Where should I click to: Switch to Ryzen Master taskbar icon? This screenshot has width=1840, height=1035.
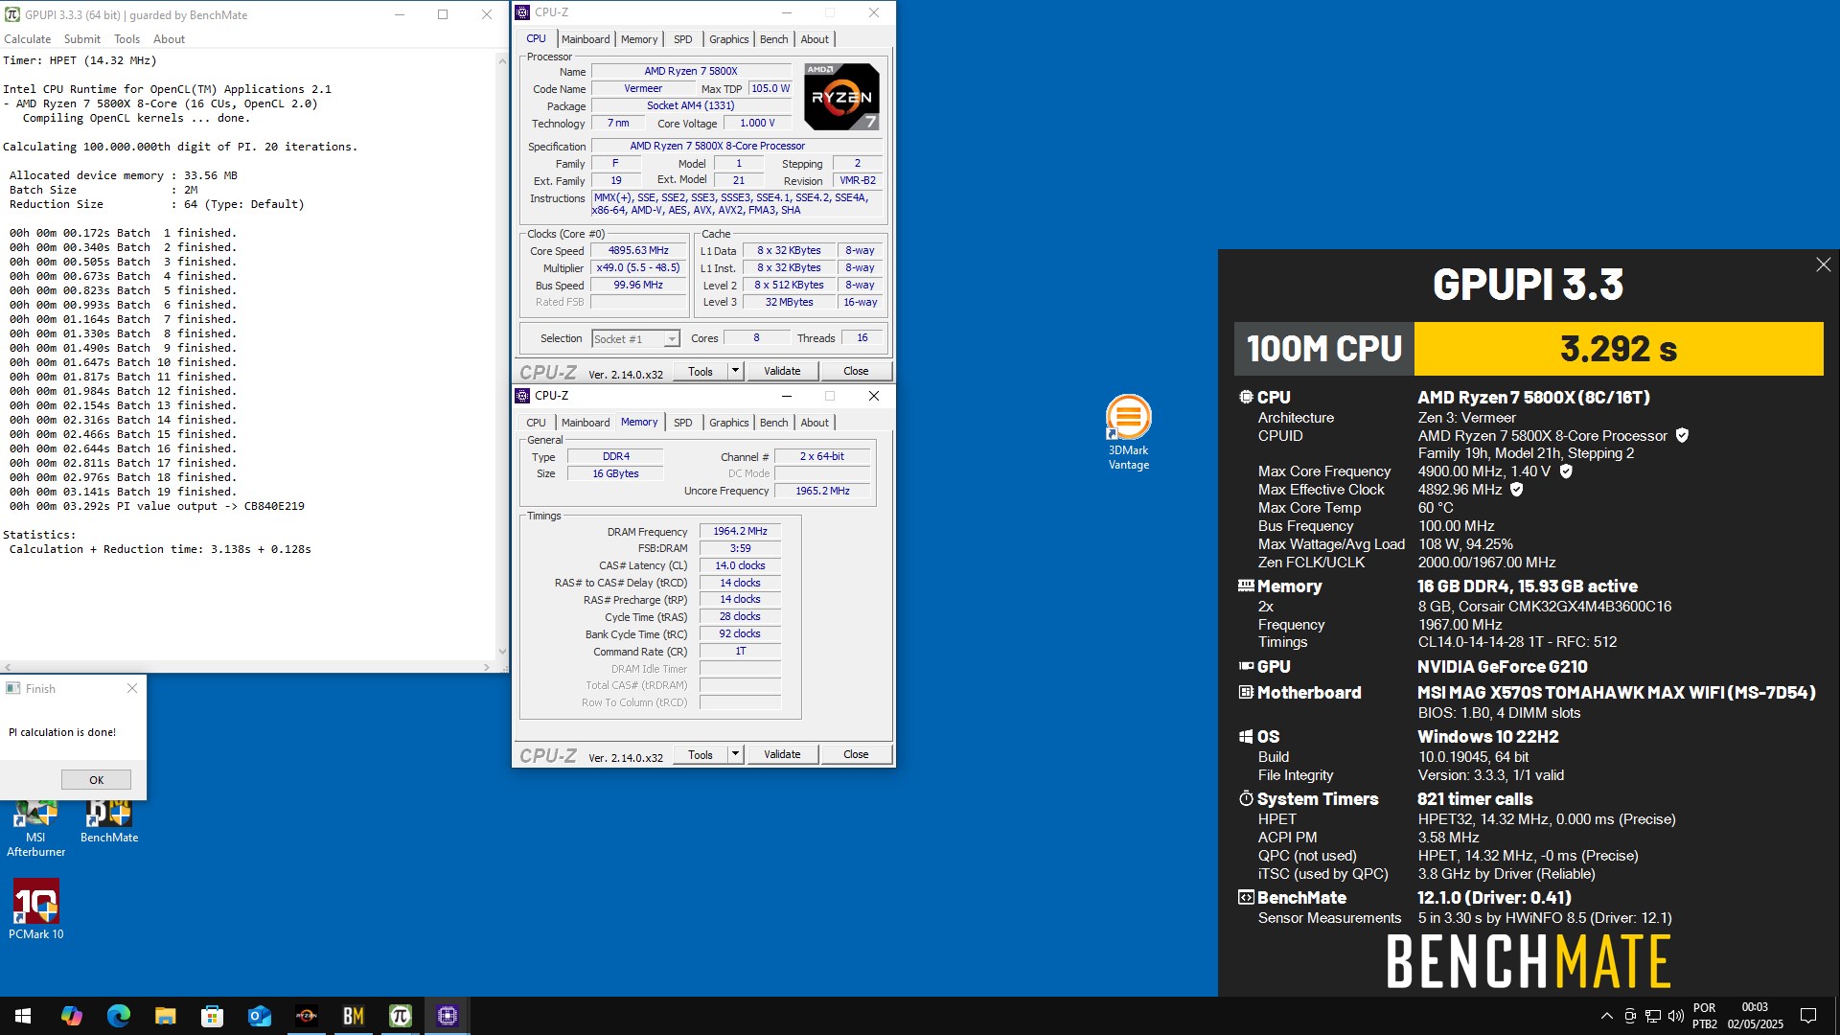pyautogui.click(x=307, y=1016)
